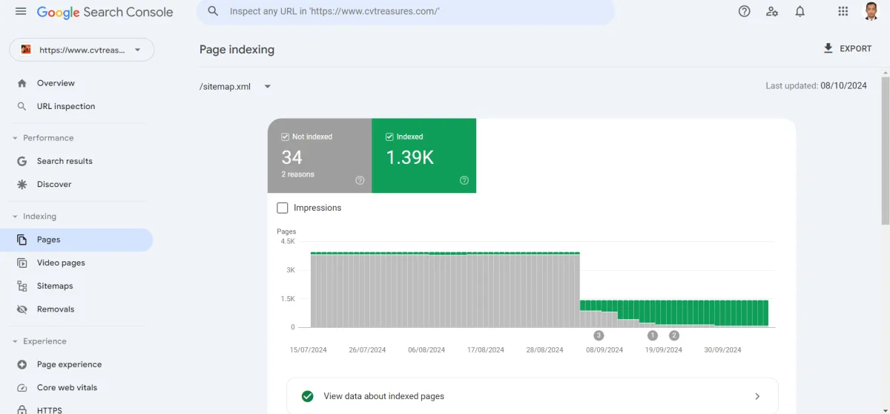Click the help question mark icon
The image size is (890, 414).
point(745,11)
